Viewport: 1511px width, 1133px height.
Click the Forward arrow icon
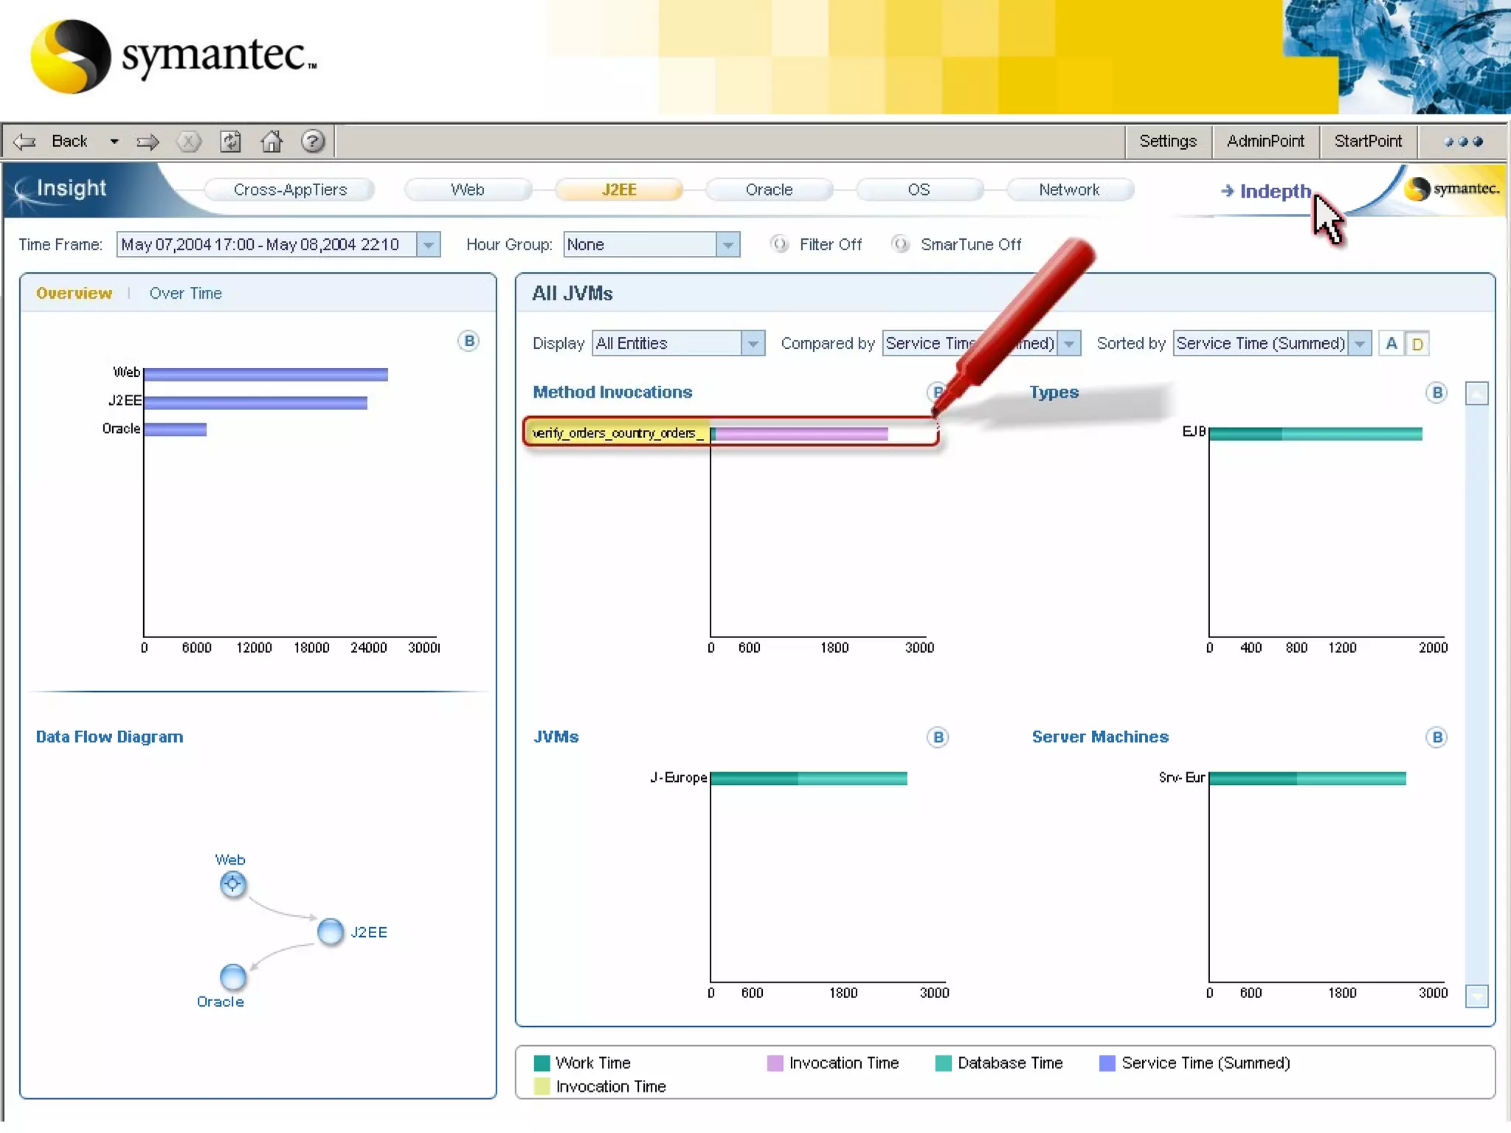(x=148, y=142)
